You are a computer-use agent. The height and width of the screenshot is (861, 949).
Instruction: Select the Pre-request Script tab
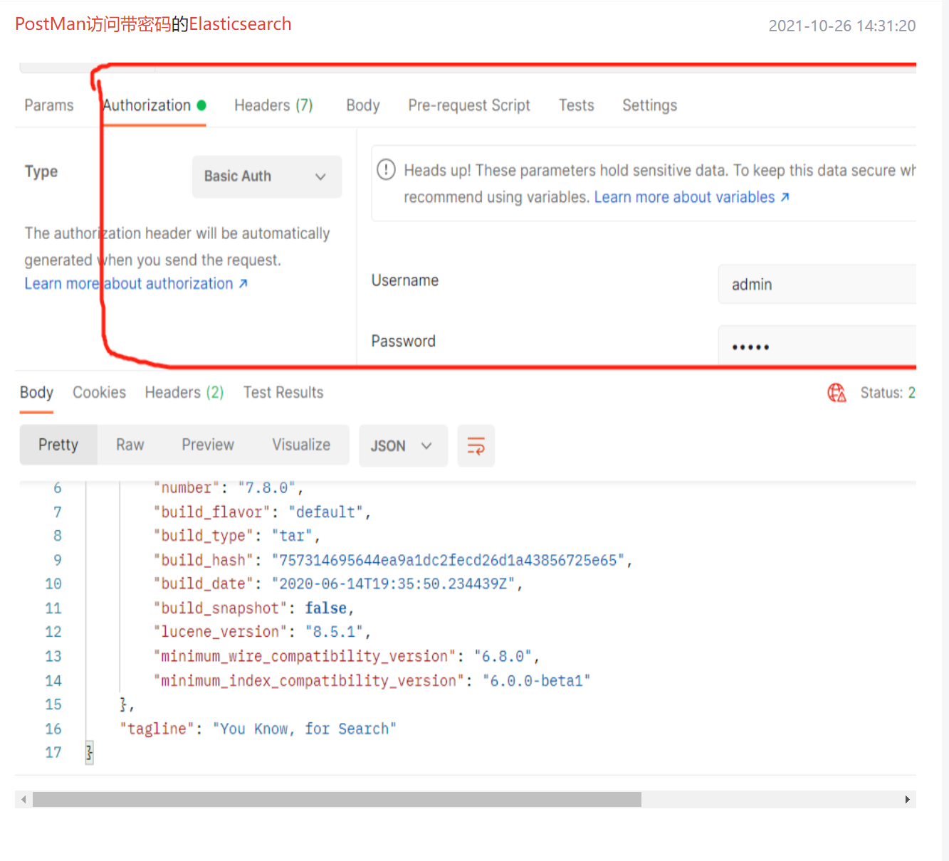coord(468,105)
